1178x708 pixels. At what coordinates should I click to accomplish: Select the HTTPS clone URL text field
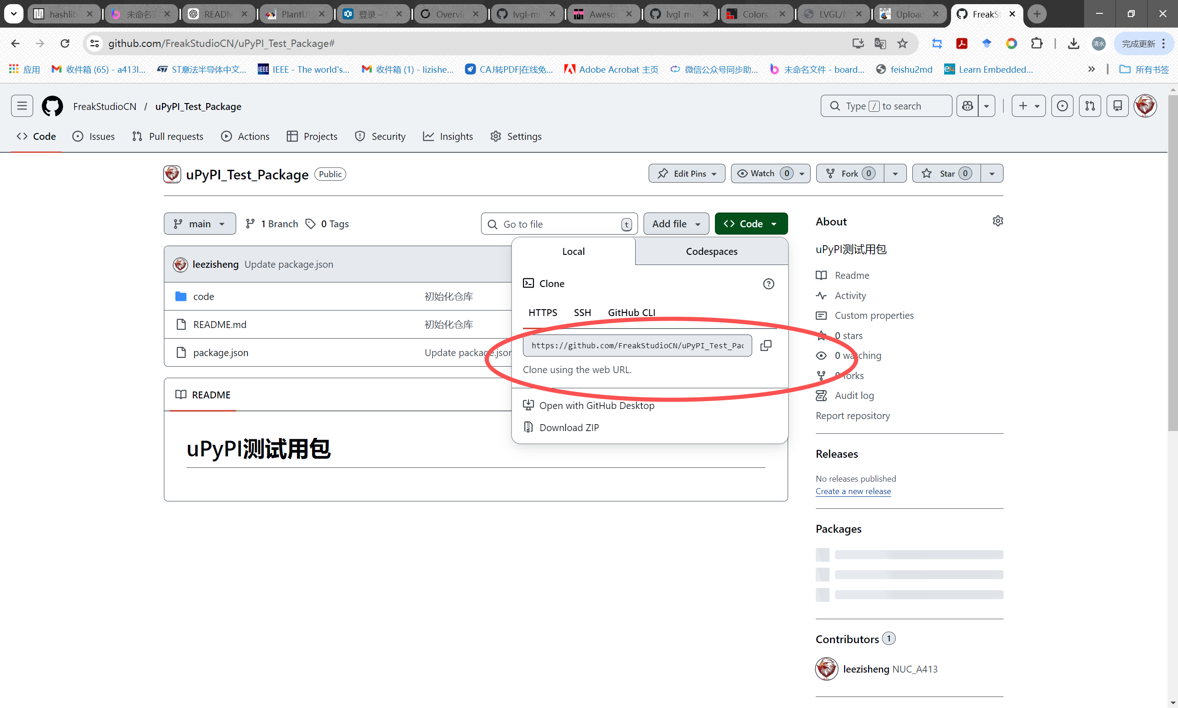coord(637,345)
